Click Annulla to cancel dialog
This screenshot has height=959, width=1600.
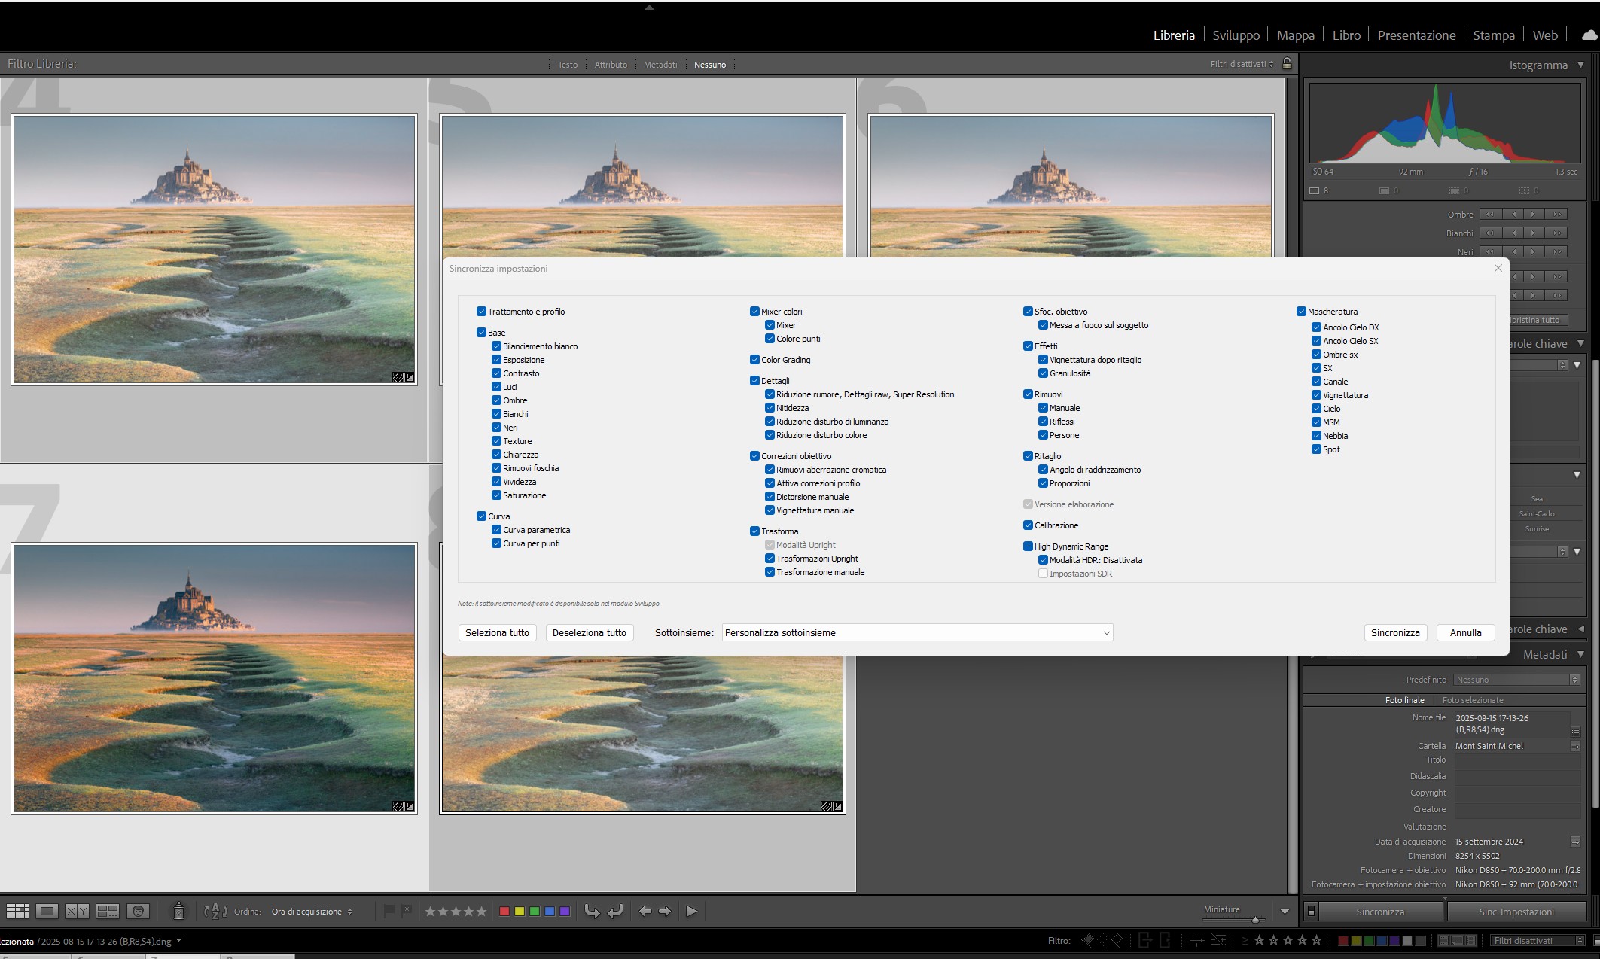click(1465, 632)
